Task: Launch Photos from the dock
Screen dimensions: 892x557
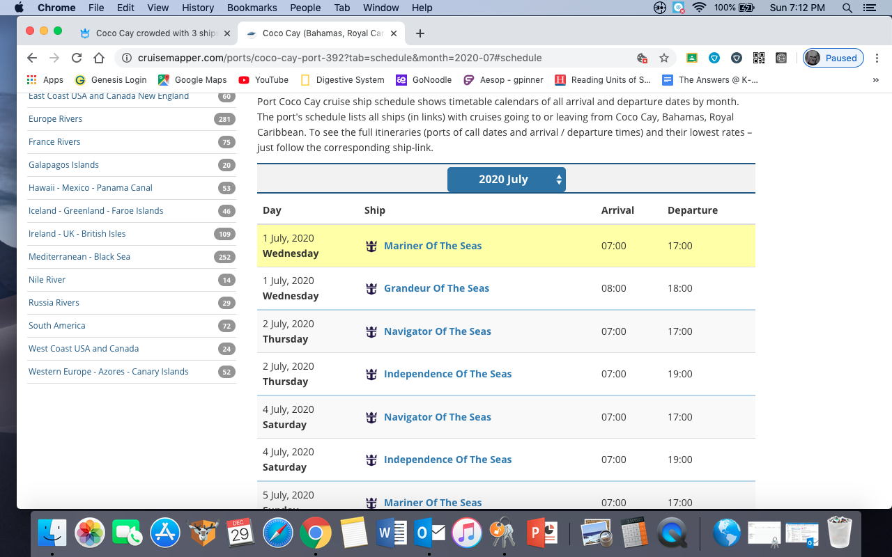Action: [x=90, y=534]
